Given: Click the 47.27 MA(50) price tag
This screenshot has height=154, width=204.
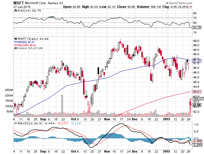Looking at the screenshot, I should click(x=196, y=61).
